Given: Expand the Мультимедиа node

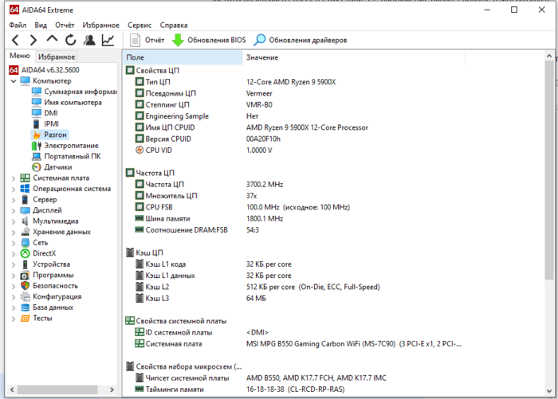Looking at the screenshot, I should [14, 221].
